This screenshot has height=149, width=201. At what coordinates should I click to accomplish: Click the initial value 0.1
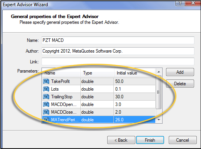[118, 89]
